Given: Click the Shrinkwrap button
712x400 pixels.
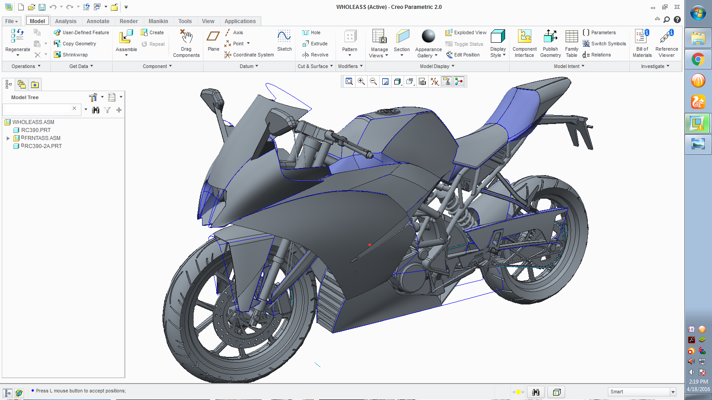Looking at the screenshot, I should pos(71,55).
